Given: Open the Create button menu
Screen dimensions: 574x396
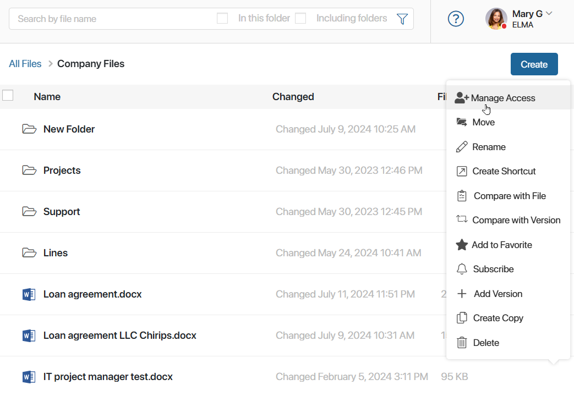Looking at the screenshot, I should pos(534,64).
